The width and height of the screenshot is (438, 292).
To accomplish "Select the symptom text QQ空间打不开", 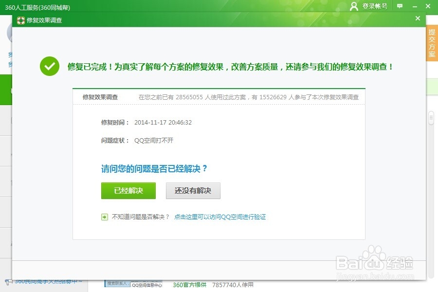I will pos(154,140).
